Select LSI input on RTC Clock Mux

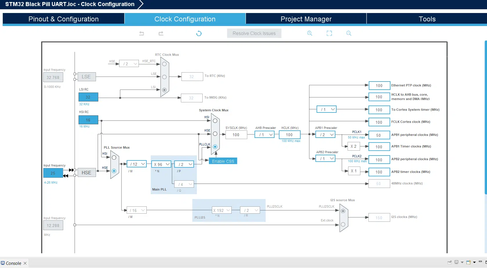point(164,90)
